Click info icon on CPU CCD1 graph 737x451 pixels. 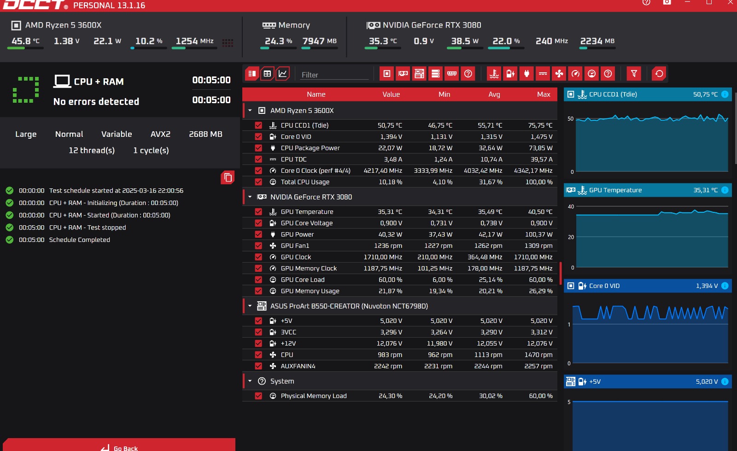[x=725, y=94]
